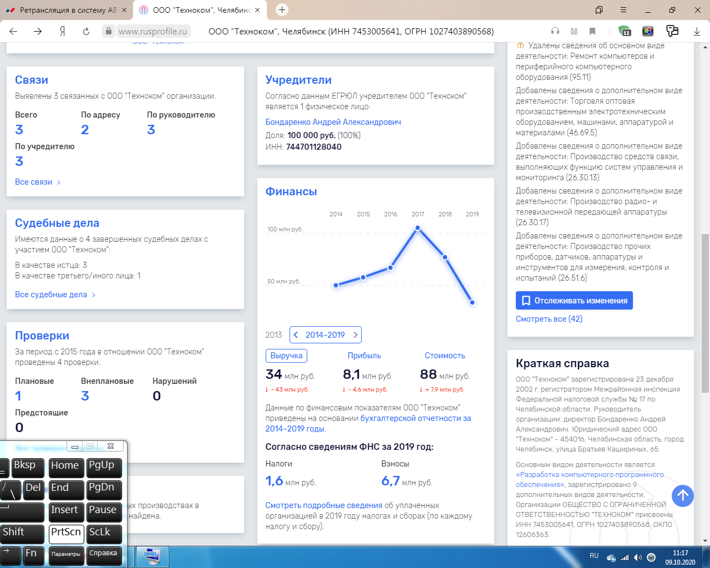Select the Стоимость finance tab
Screen dimensions: 710x568
[444, 356]
